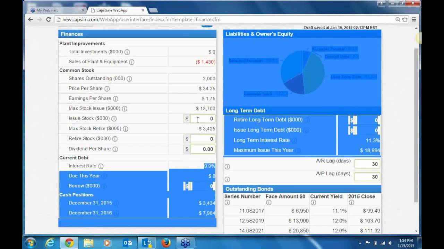
Task: Close the Capstone WebApp tab
Action: 143,10
